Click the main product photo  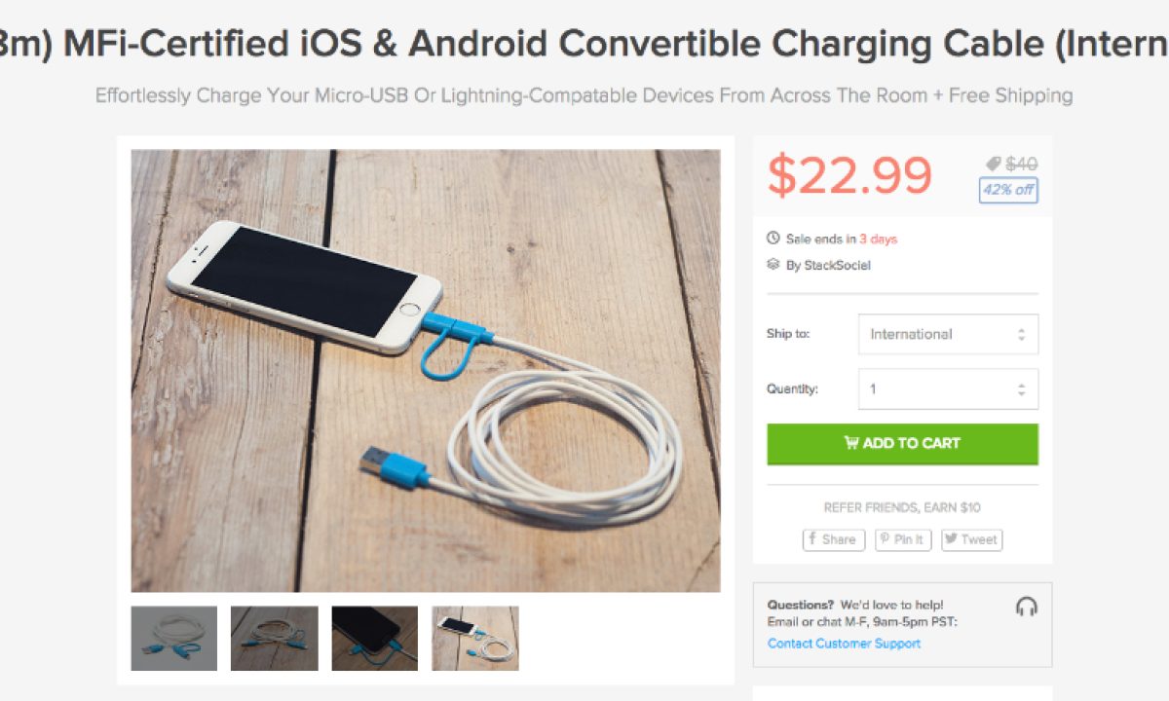click(426, 370)
